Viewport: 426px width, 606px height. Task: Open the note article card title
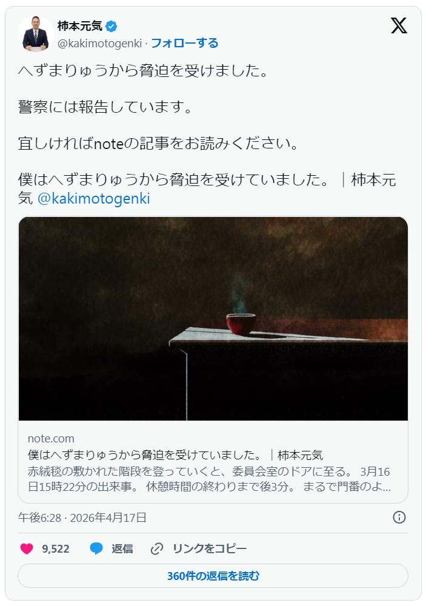pyautogui.click(x=175, y=455)
